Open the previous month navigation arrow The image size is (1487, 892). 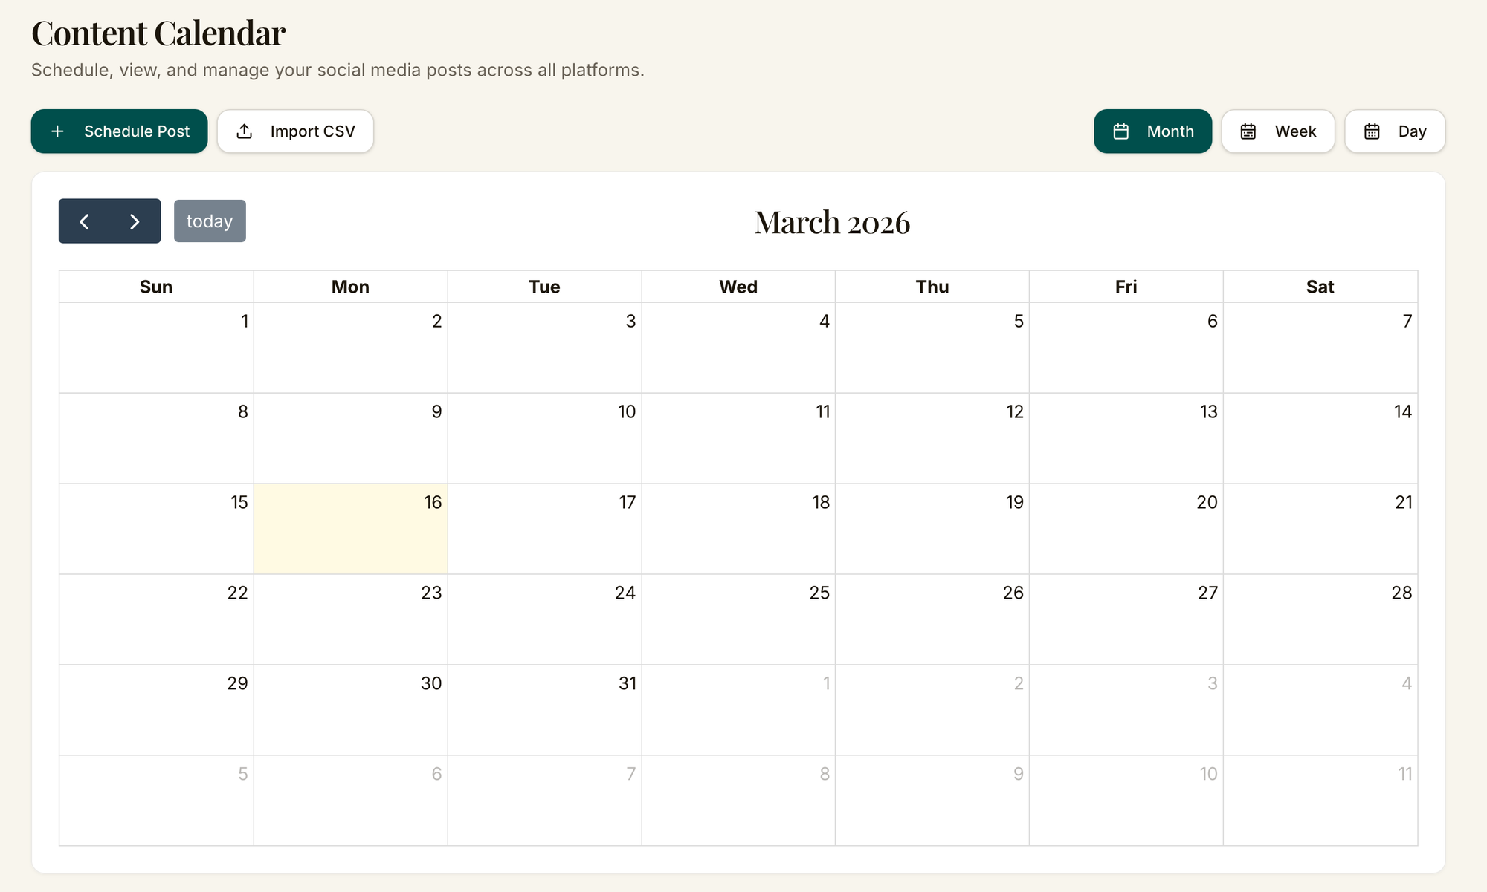(x=85, y=221)
